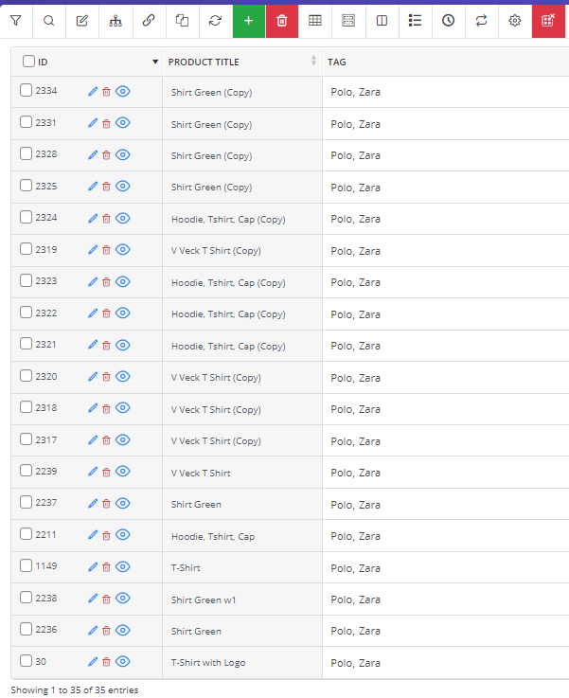Click the duplicate copy toolbar icon
This screenshot has width=569, height=698.
click(x=182, y=21)
